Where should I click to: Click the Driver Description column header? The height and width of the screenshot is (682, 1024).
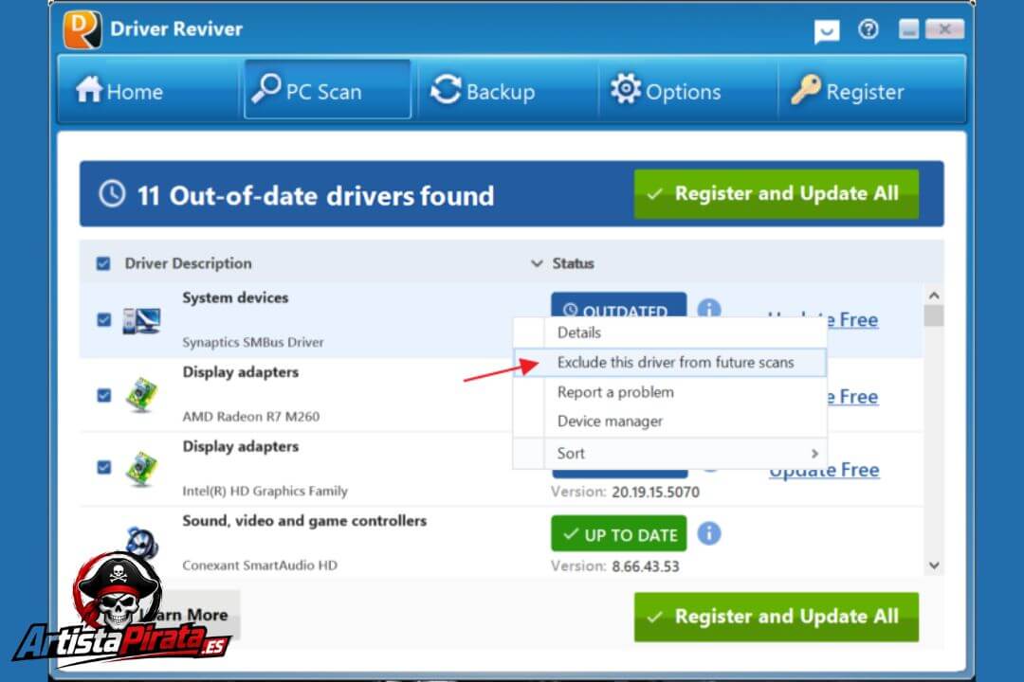(188, 263)
